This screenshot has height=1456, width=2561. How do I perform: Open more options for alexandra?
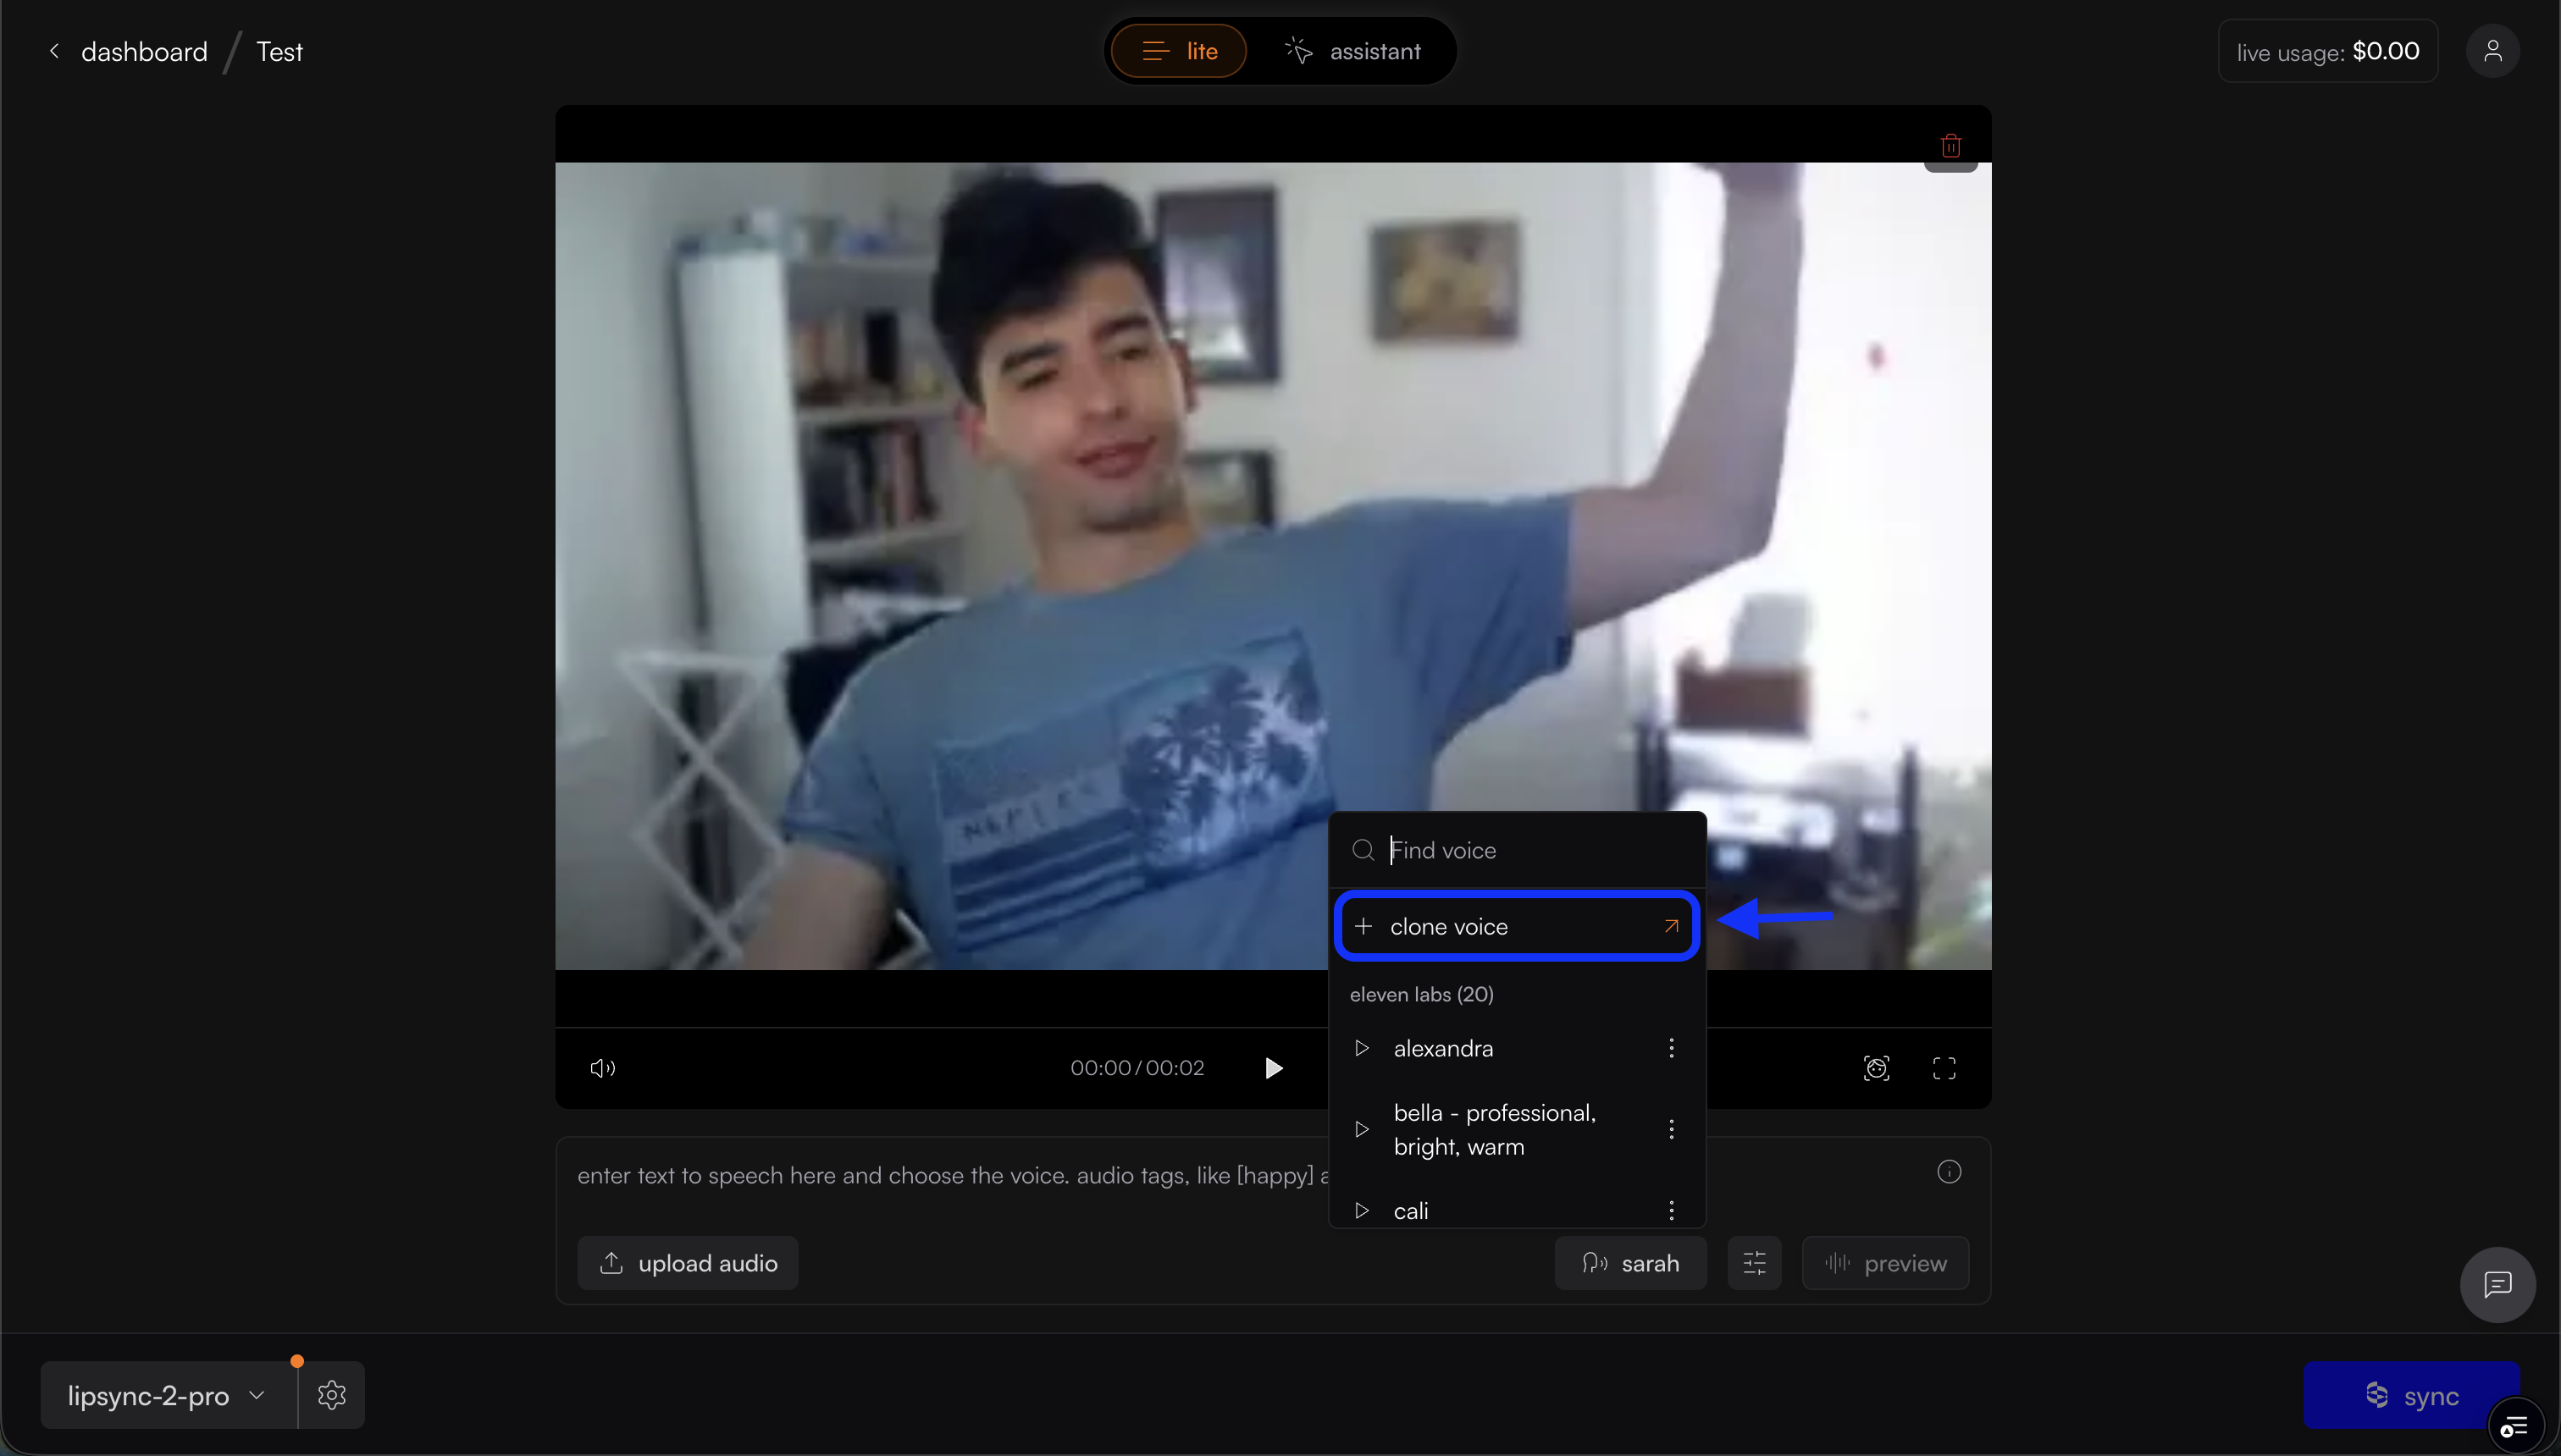click(1671, 1048)
